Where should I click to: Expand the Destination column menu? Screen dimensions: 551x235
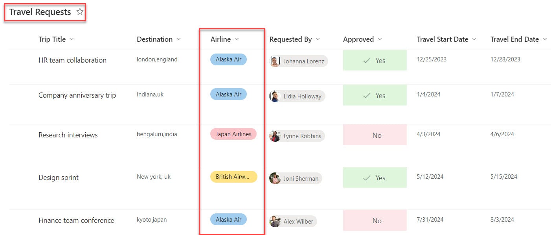coord(178,39)
